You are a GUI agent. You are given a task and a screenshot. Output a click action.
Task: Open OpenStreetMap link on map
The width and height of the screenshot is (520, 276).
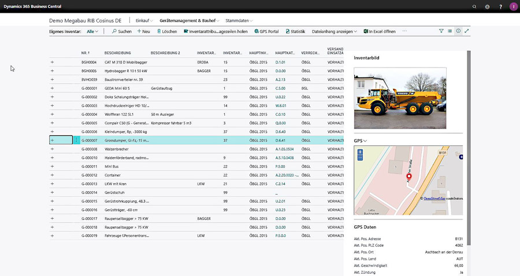point(434,199)
